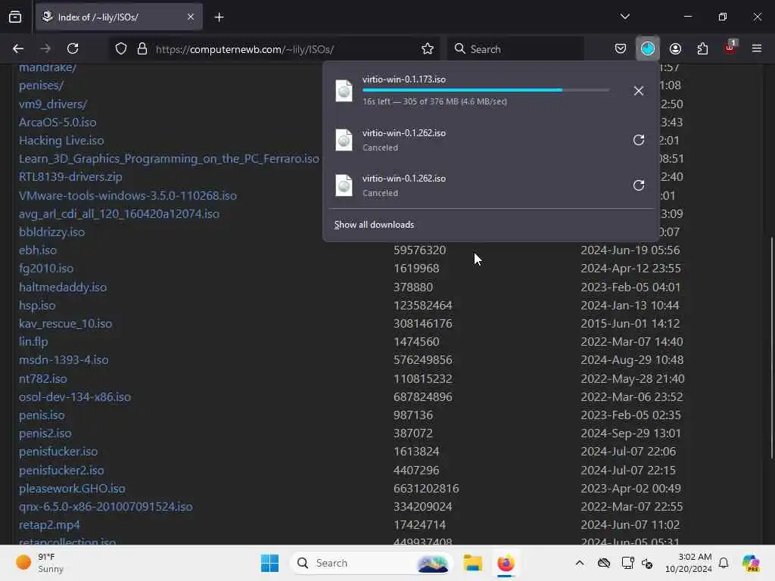Image resolution: width=775 pixels, height=581 pixels.
Task: Bookmark this page with the star
Action: click(x=428, y=48)
